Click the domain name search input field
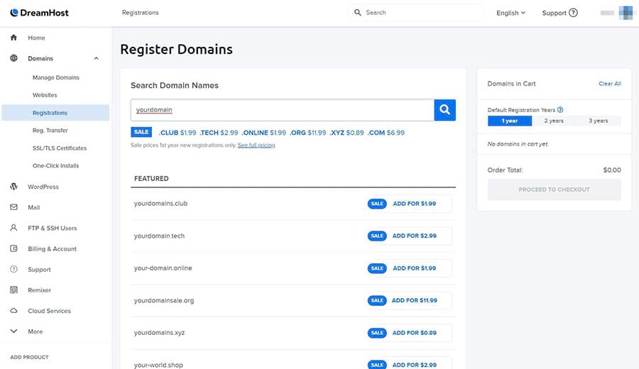Viewport: 639px width, 369px height. pos(283,110)
